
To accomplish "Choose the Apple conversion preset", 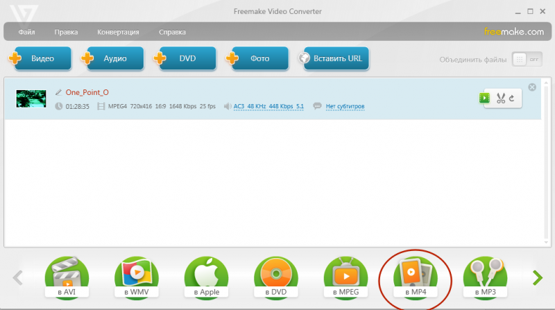I will [x=206, y=278].
